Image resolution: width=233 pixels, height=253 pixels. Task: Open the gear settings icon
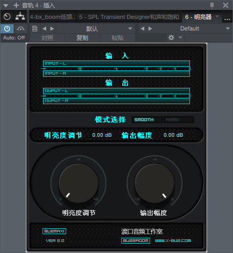pos(171,37)
